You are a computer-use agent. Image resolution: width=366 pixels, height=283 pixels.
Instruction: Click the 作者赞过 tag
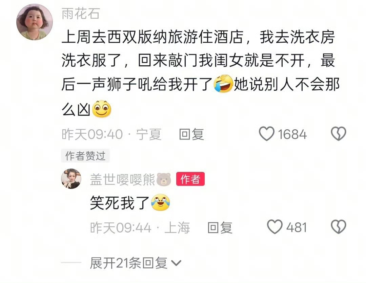(85, 156)
